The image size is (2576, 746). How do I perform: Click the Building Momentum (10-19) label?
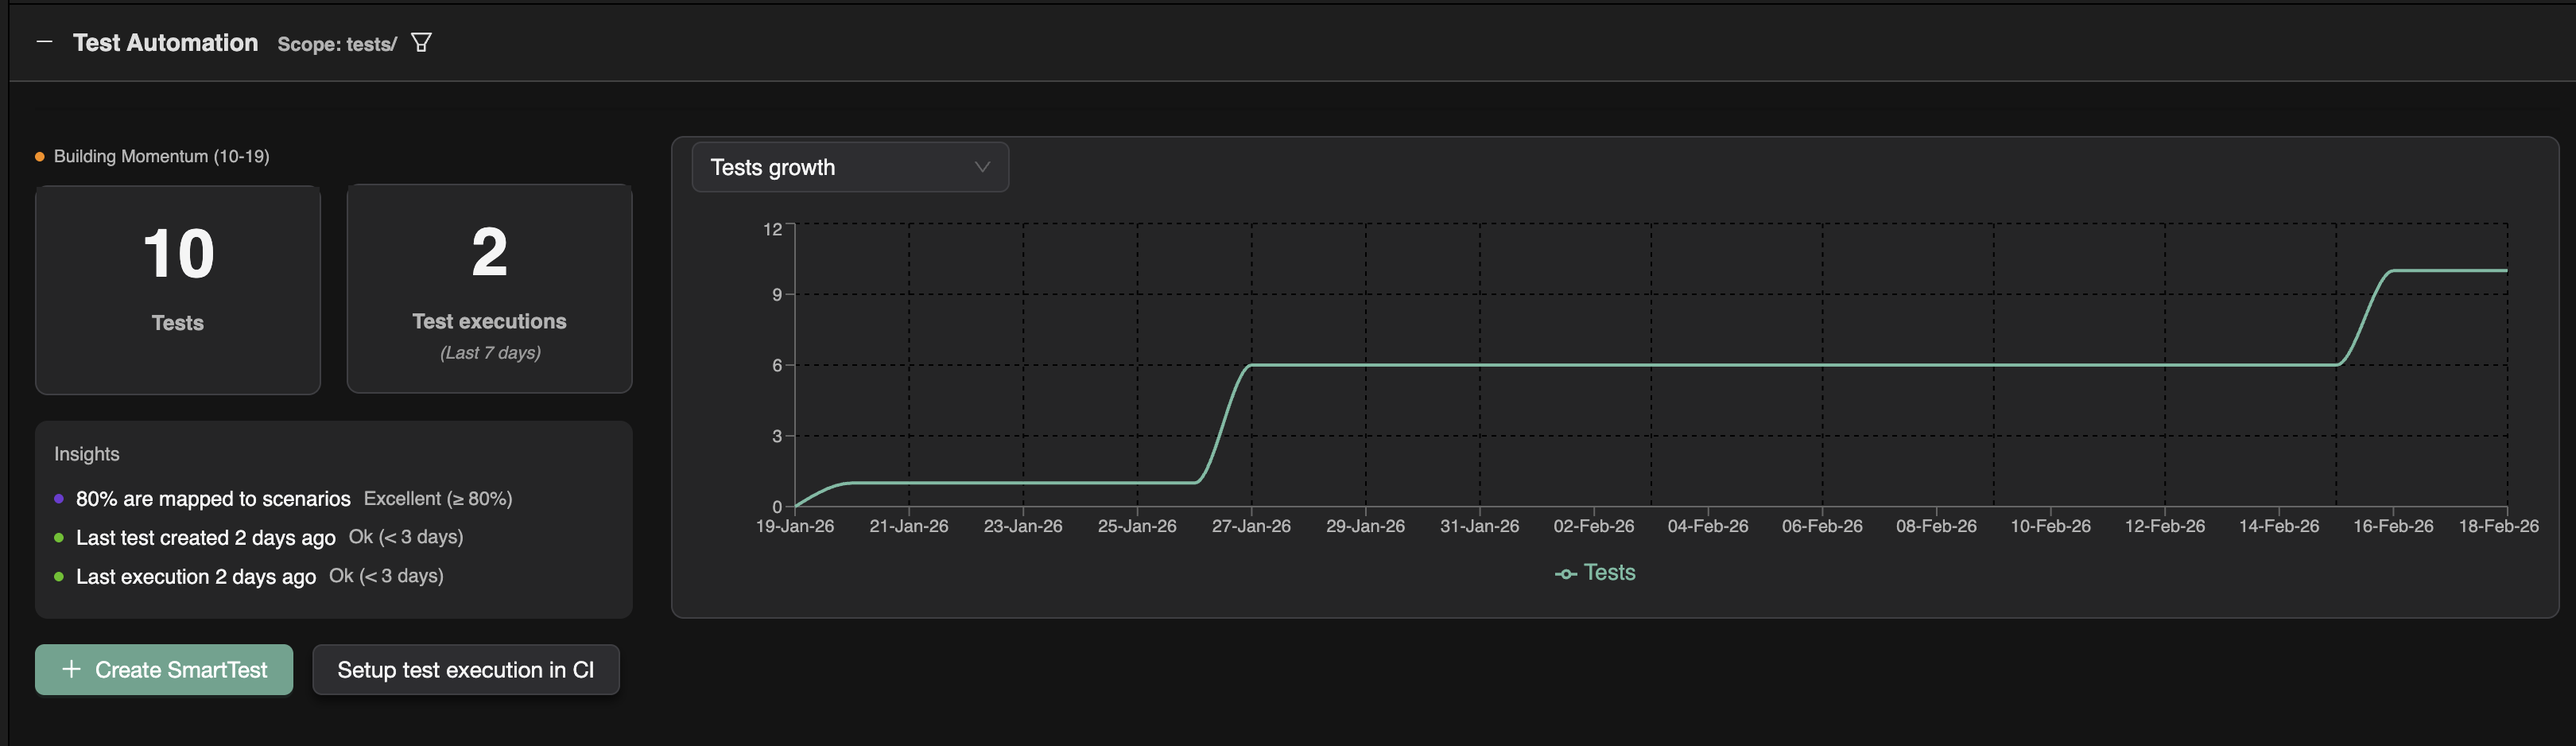pyautogui.click(x=161, y=157)
